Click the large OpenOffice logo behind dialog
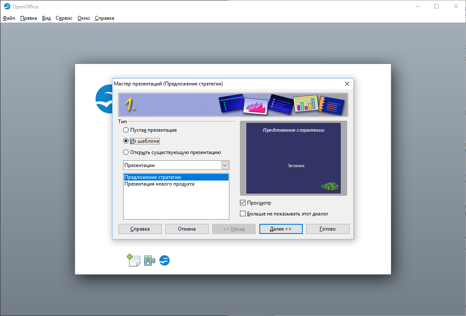 [104, 99]
